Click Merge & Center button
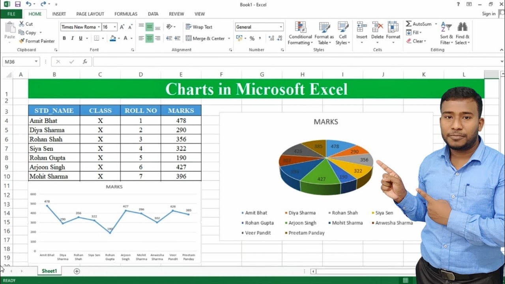505x284 pixels. [205, 38]
